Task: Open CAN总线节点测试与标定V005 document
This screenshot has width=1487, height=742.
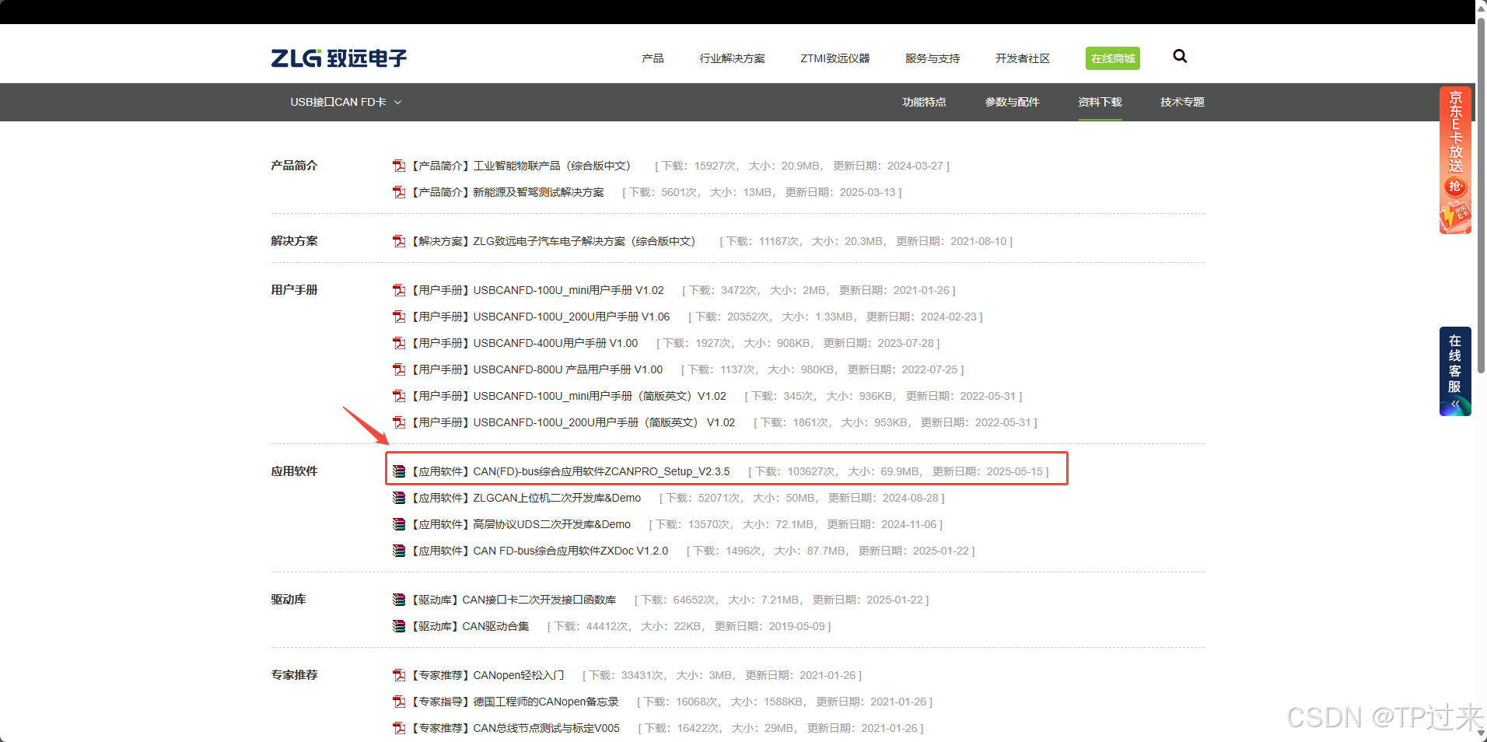Action: point(516,728)
